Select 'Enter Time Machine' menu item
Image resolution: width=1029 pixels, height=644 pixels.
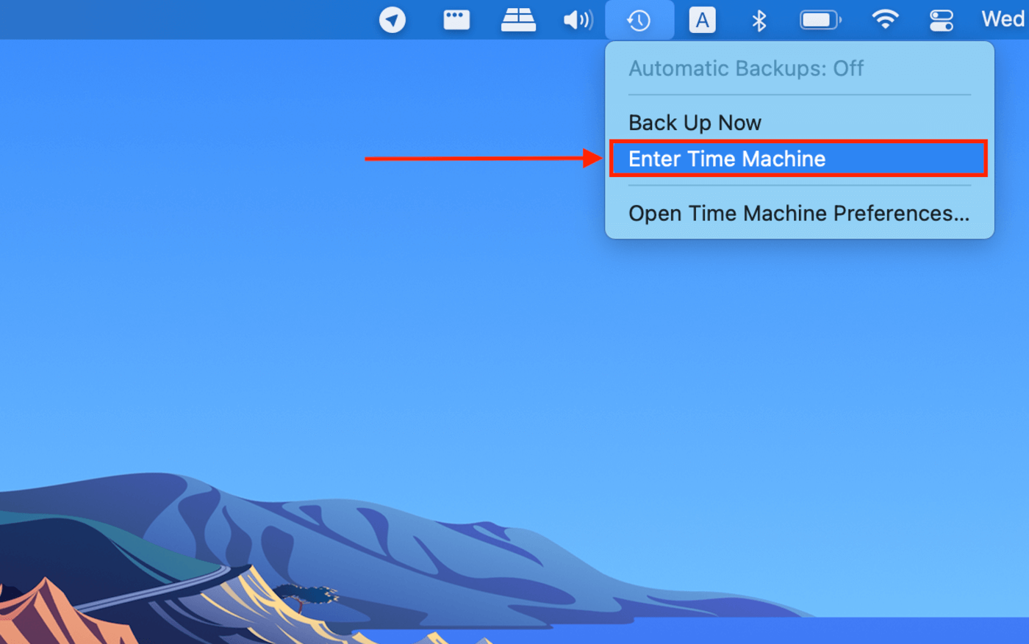tap(798, 159)
